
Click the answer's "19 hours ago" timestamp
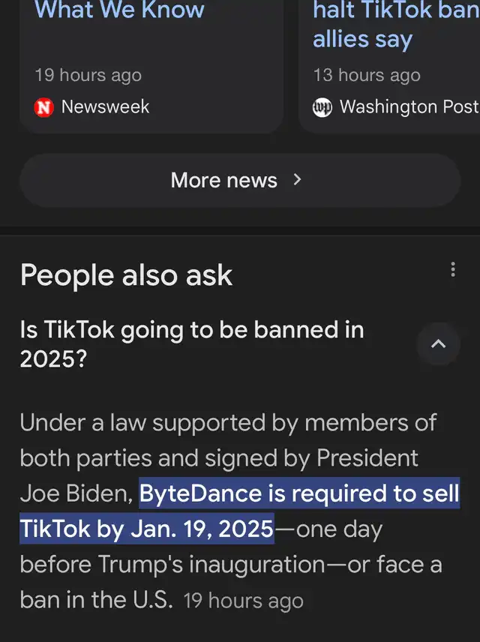(x=243, y=601)
